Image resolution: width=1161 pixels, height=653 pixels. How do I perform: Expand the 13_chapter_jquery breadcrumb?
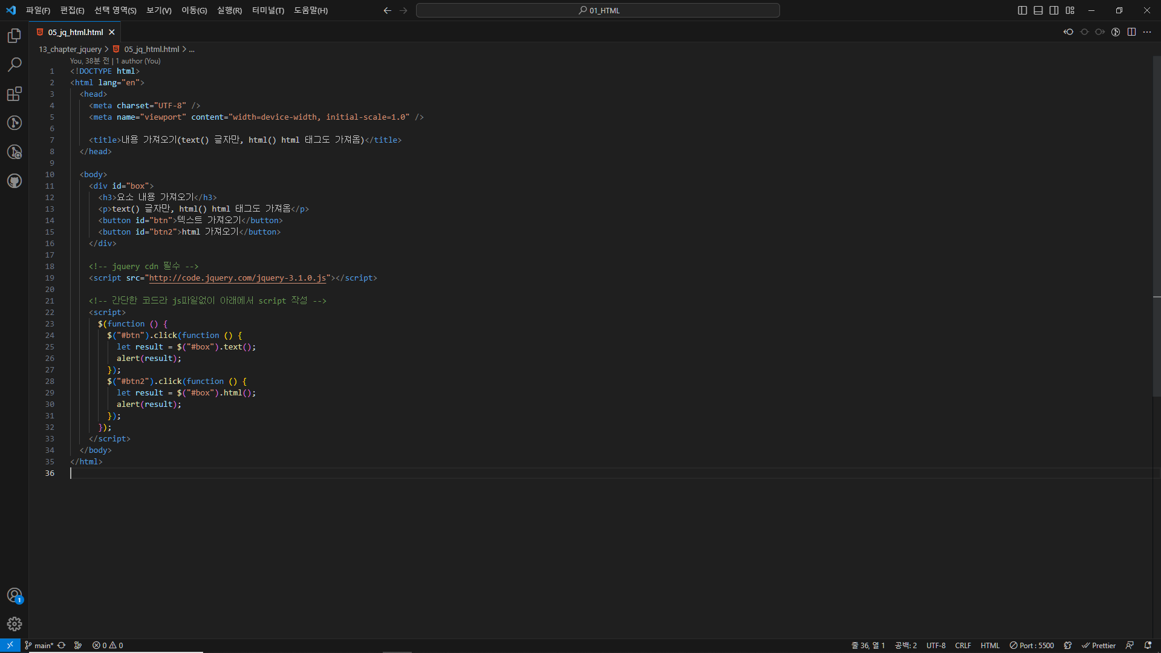tap(70, 50)
